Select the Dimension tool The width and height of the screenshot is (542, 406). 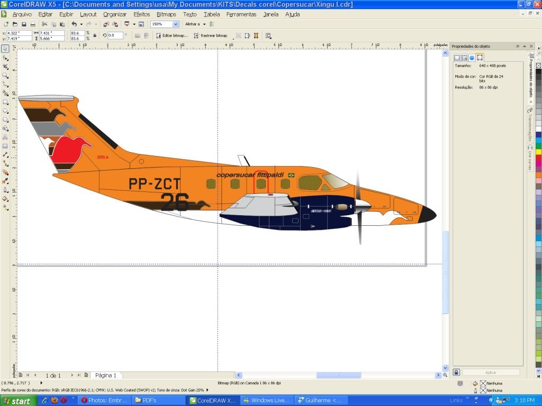(5, 155)
